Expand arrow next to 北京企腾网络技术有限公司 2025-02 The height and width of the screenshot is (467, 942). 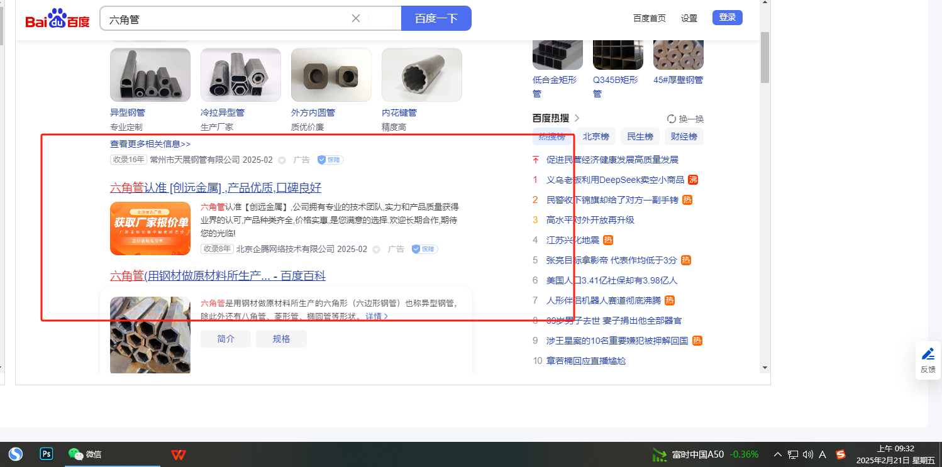(376, 250)
